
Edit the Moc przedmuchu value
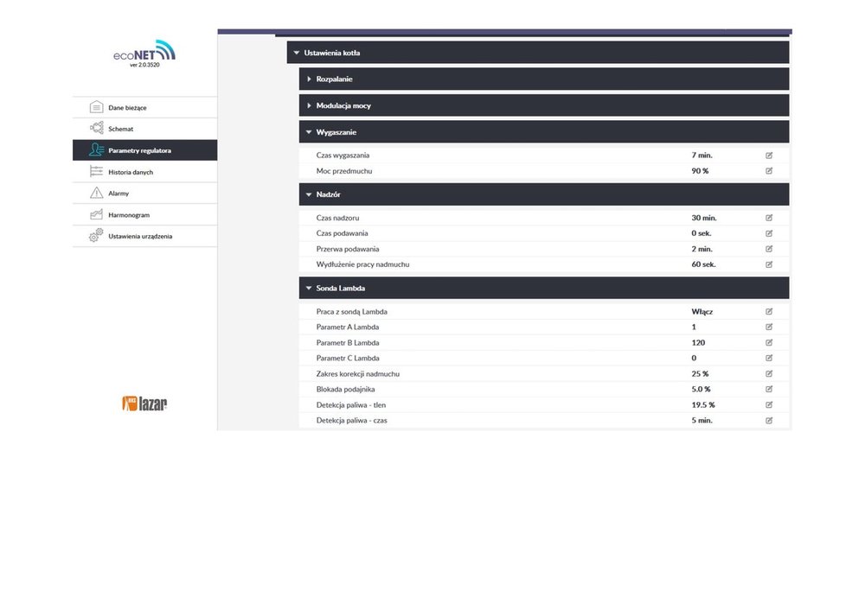(x=768, y=171)
